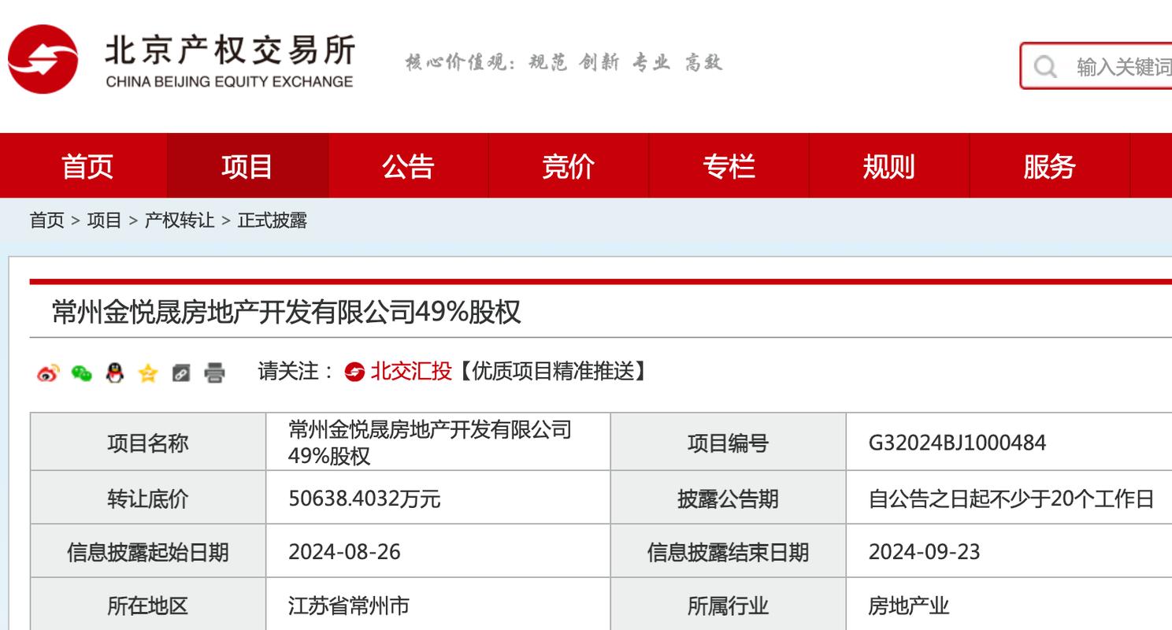
Task: Click the start date 2024-08-26
Action: [x=344, y=551]
